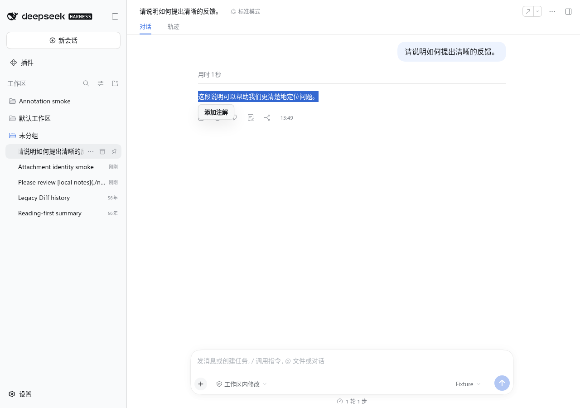Archive the selected conversation

coord(102,151)
